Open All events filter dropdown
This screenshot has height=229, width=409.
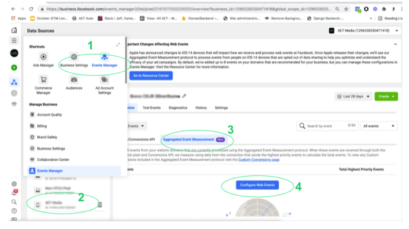pos(379,126)
